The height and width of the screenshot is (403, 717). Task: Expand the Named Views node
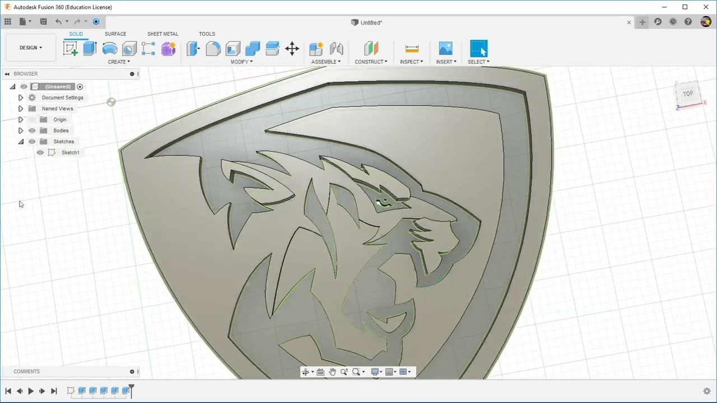[x=21, y=109]
